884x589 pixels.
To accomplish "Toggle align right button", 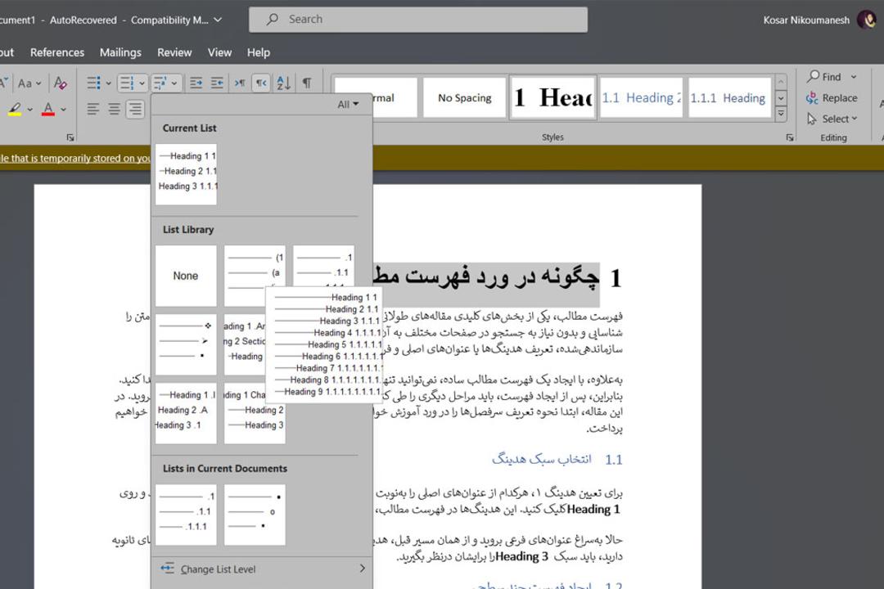I will point(135,109).
